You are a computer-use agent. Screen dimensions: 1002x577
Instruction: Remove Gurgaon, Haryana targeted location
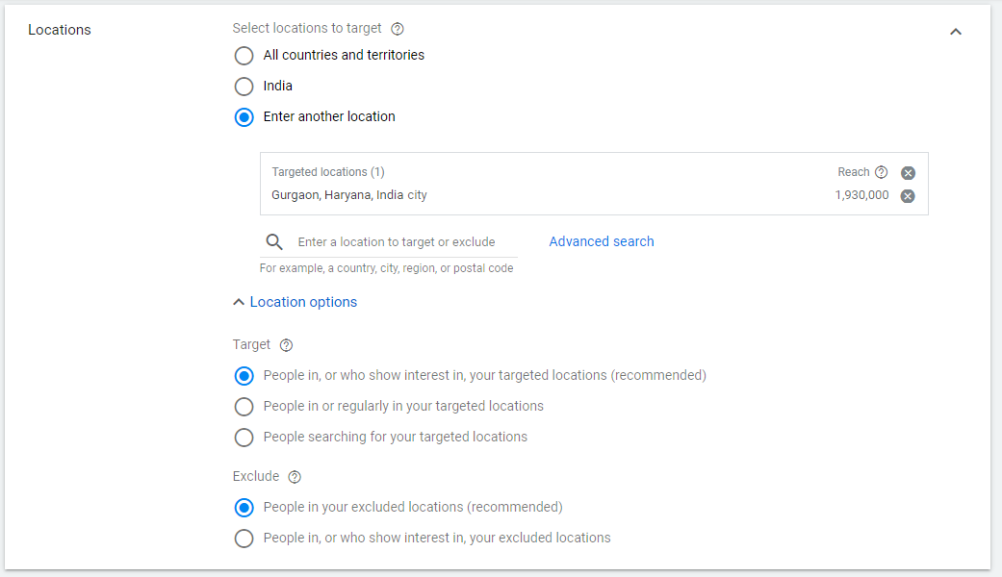(x=908, y=196)
